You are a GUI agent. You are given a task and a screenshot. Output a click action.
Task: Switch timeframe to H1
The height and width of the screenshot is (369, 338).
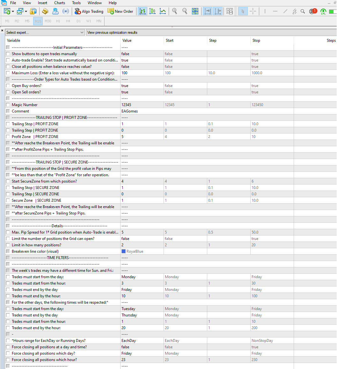click(x=58, y=21)
